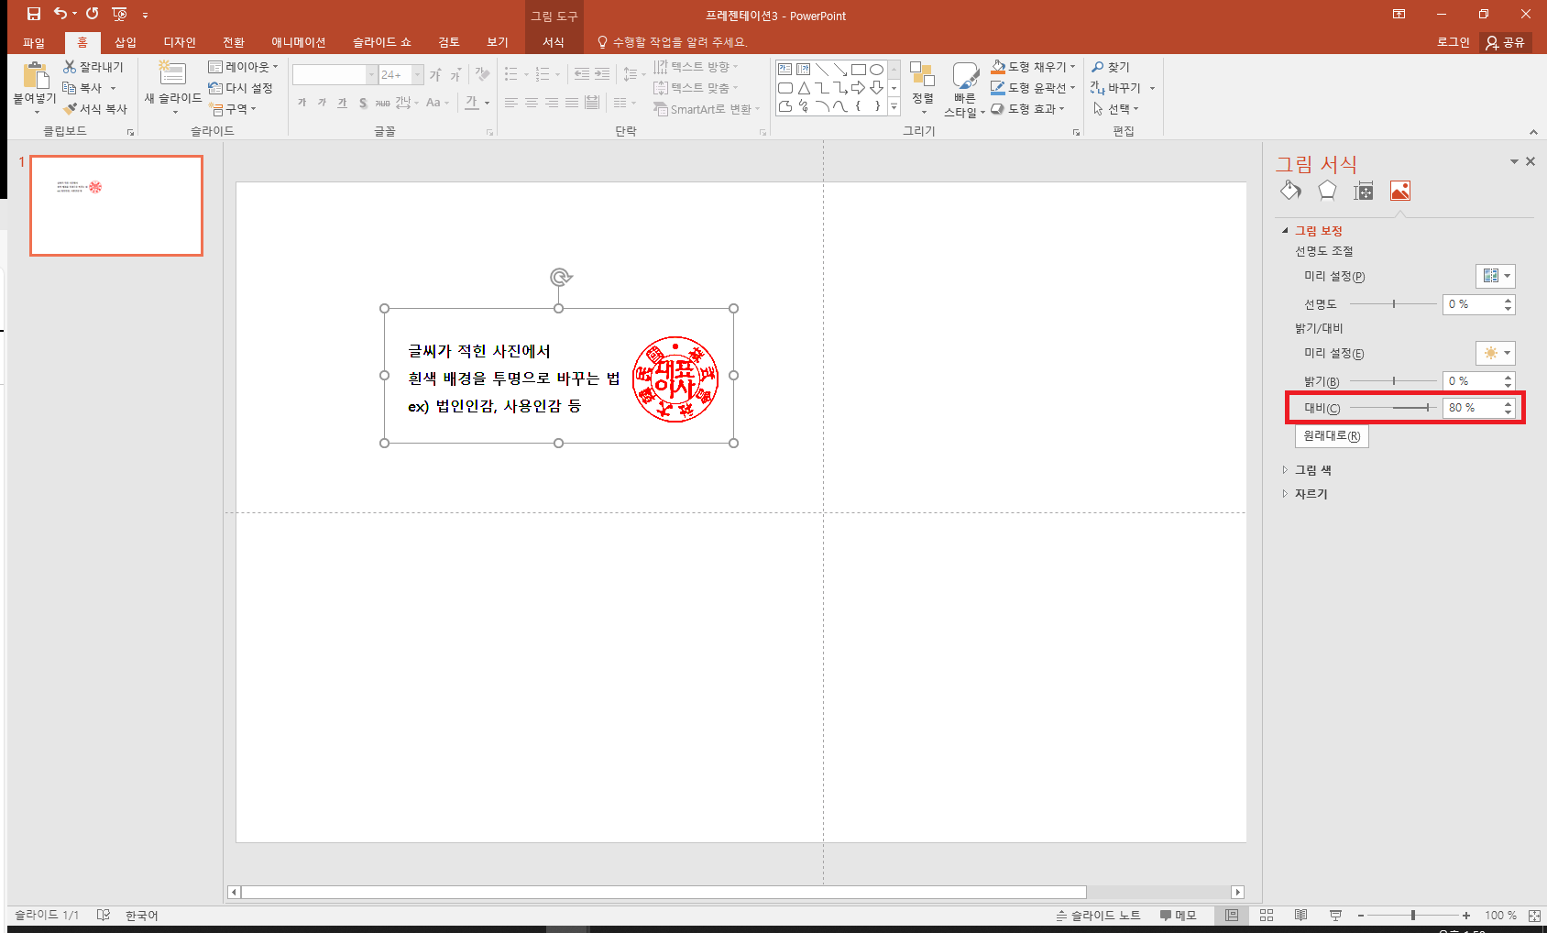1547x933 pixels.
Task: Open Effects pentagon tab in format pane
Action: 1327,191
